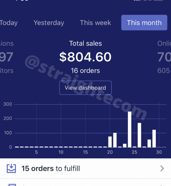
Task: Show the visitors card on the left
Action: (x=7, y=57)
